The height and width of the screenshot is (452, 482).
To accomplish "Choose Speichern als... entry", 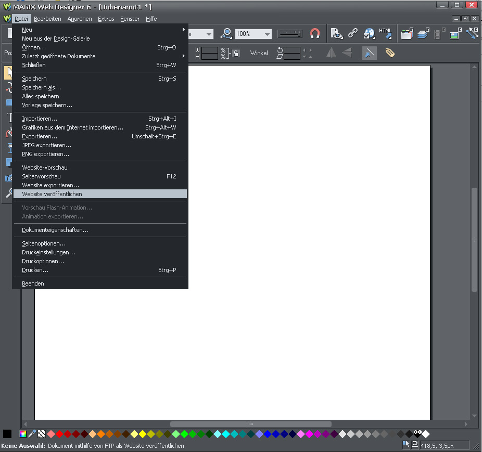I will (100, 87).
